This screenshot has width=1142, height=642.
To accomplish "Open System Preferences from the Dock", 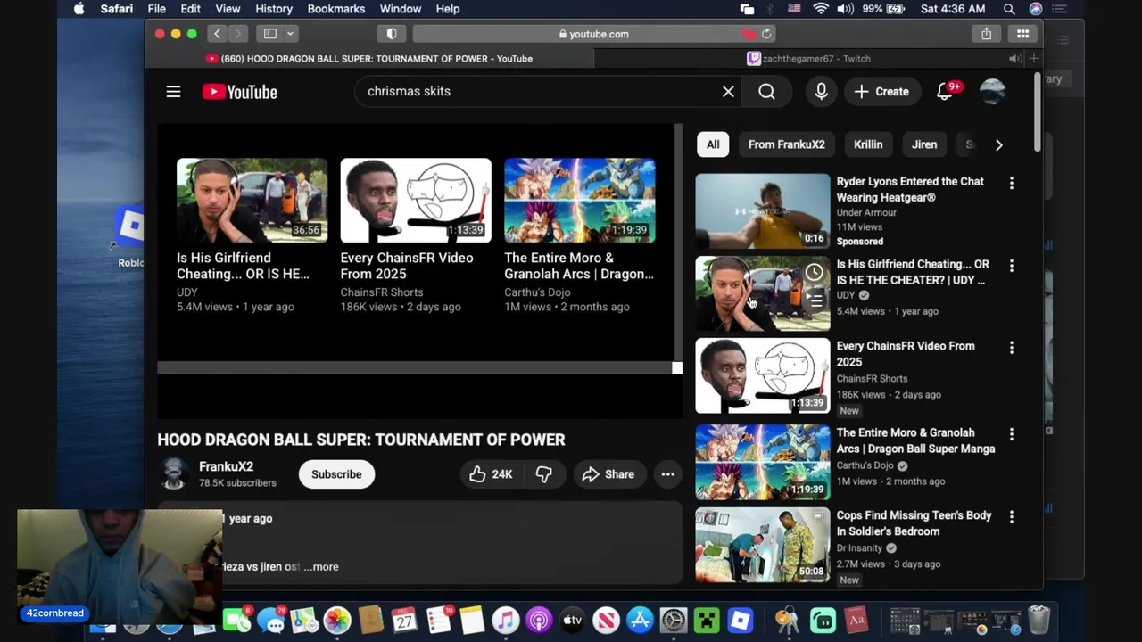I will [674, 620].
